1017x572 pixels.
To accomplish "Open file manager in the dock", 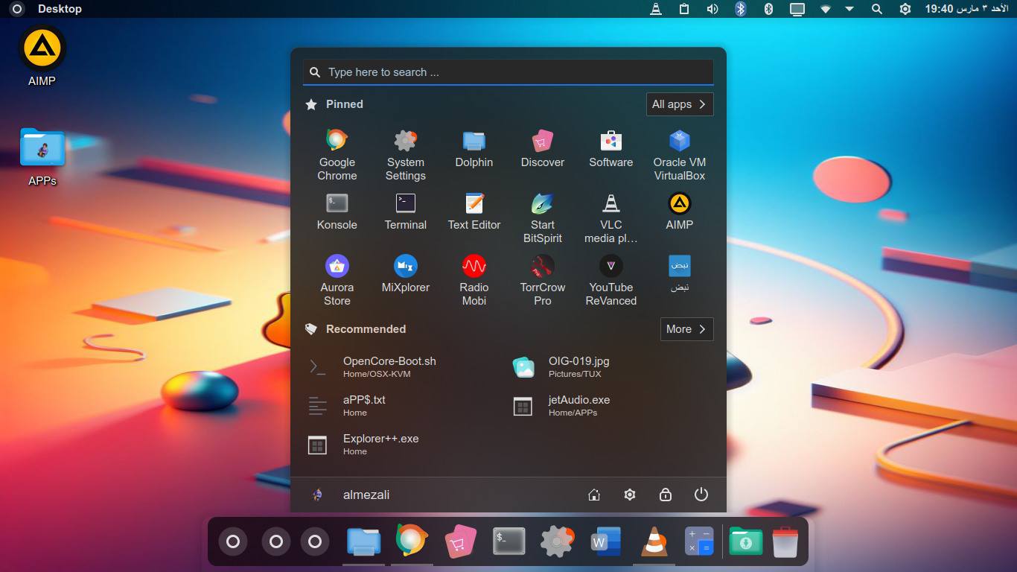I will point(364,541).
